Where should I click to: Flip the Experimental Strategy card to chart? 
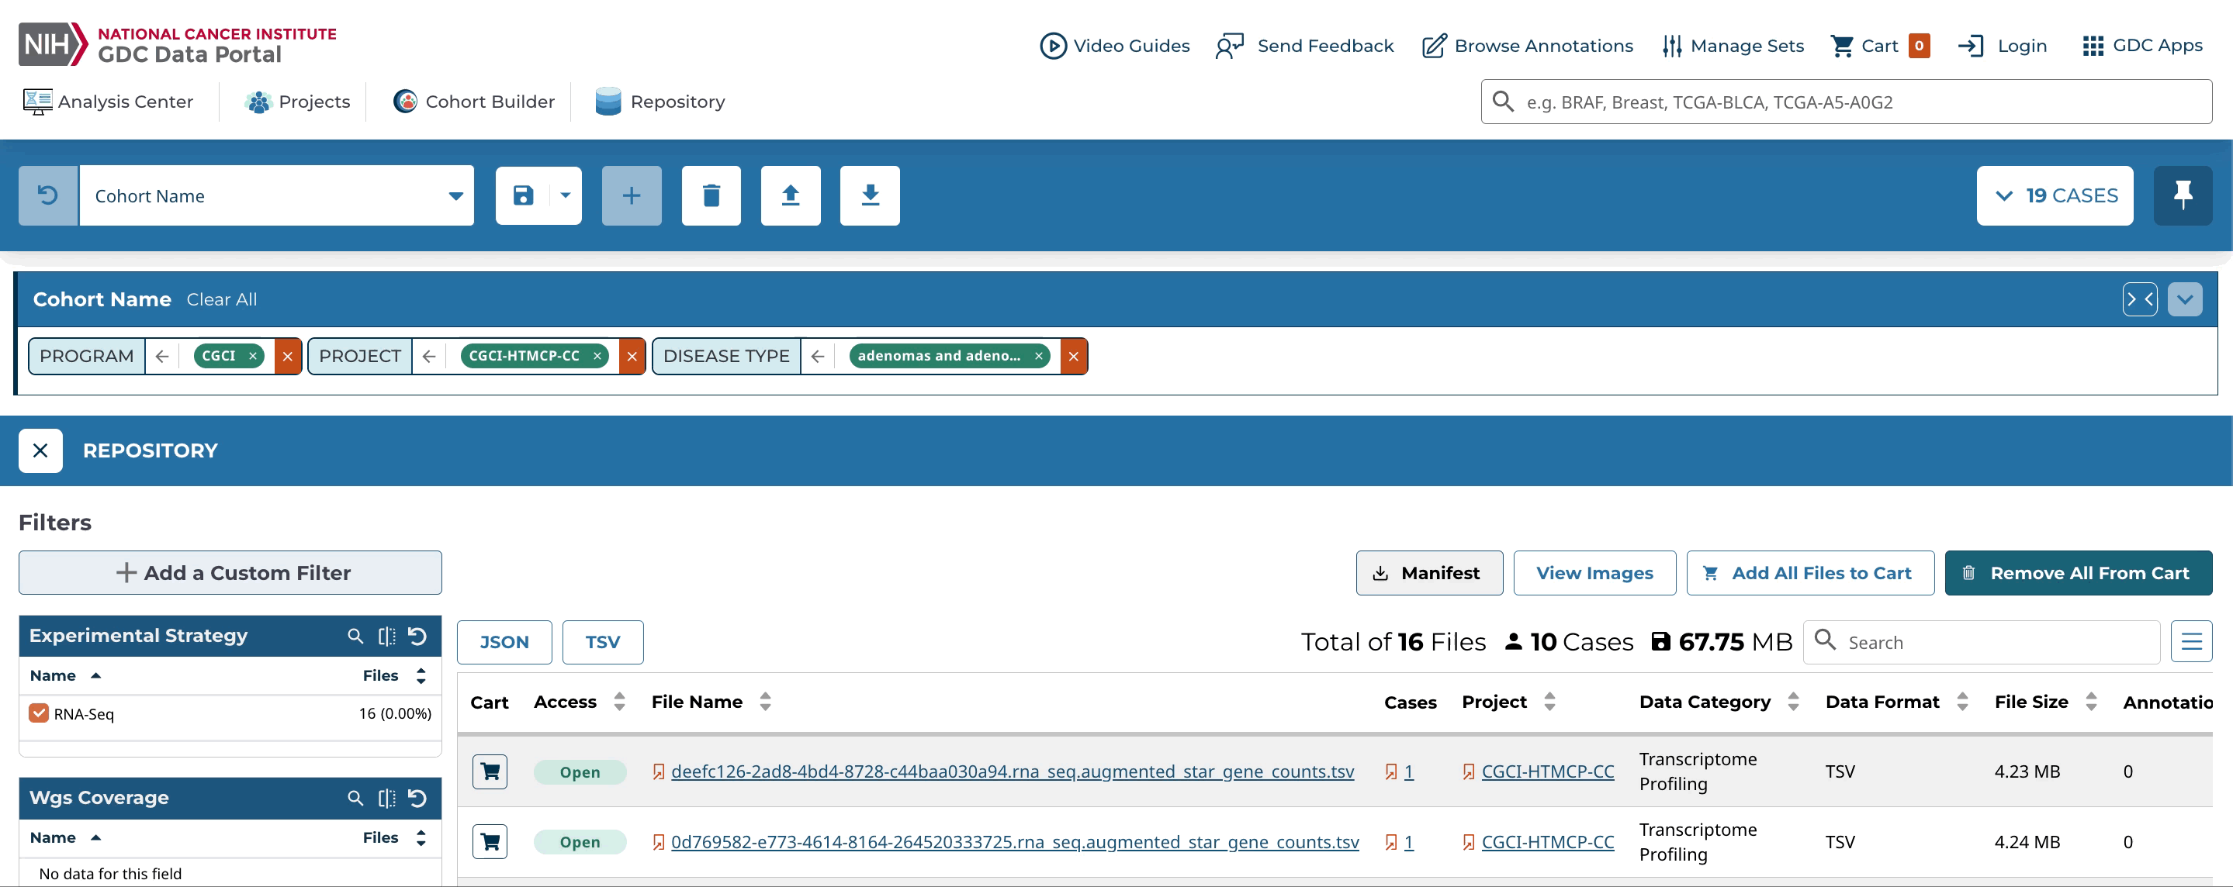386,636
